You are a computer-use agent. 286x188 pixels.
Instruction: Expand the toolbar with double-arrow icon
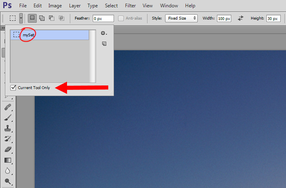[x=3, y=28]
